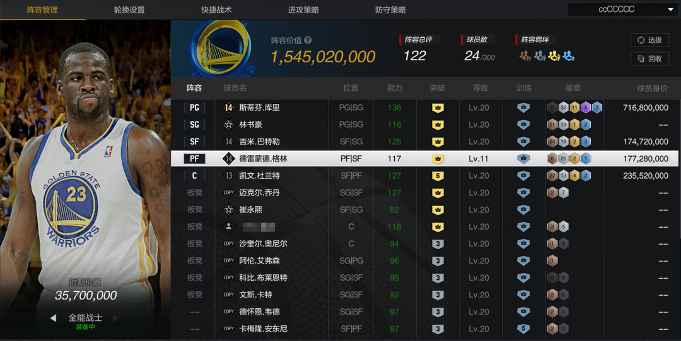Click the 沙奎尔.奥尼尔 COPY card icon
The image size is (681, 341).
point(228,243)
